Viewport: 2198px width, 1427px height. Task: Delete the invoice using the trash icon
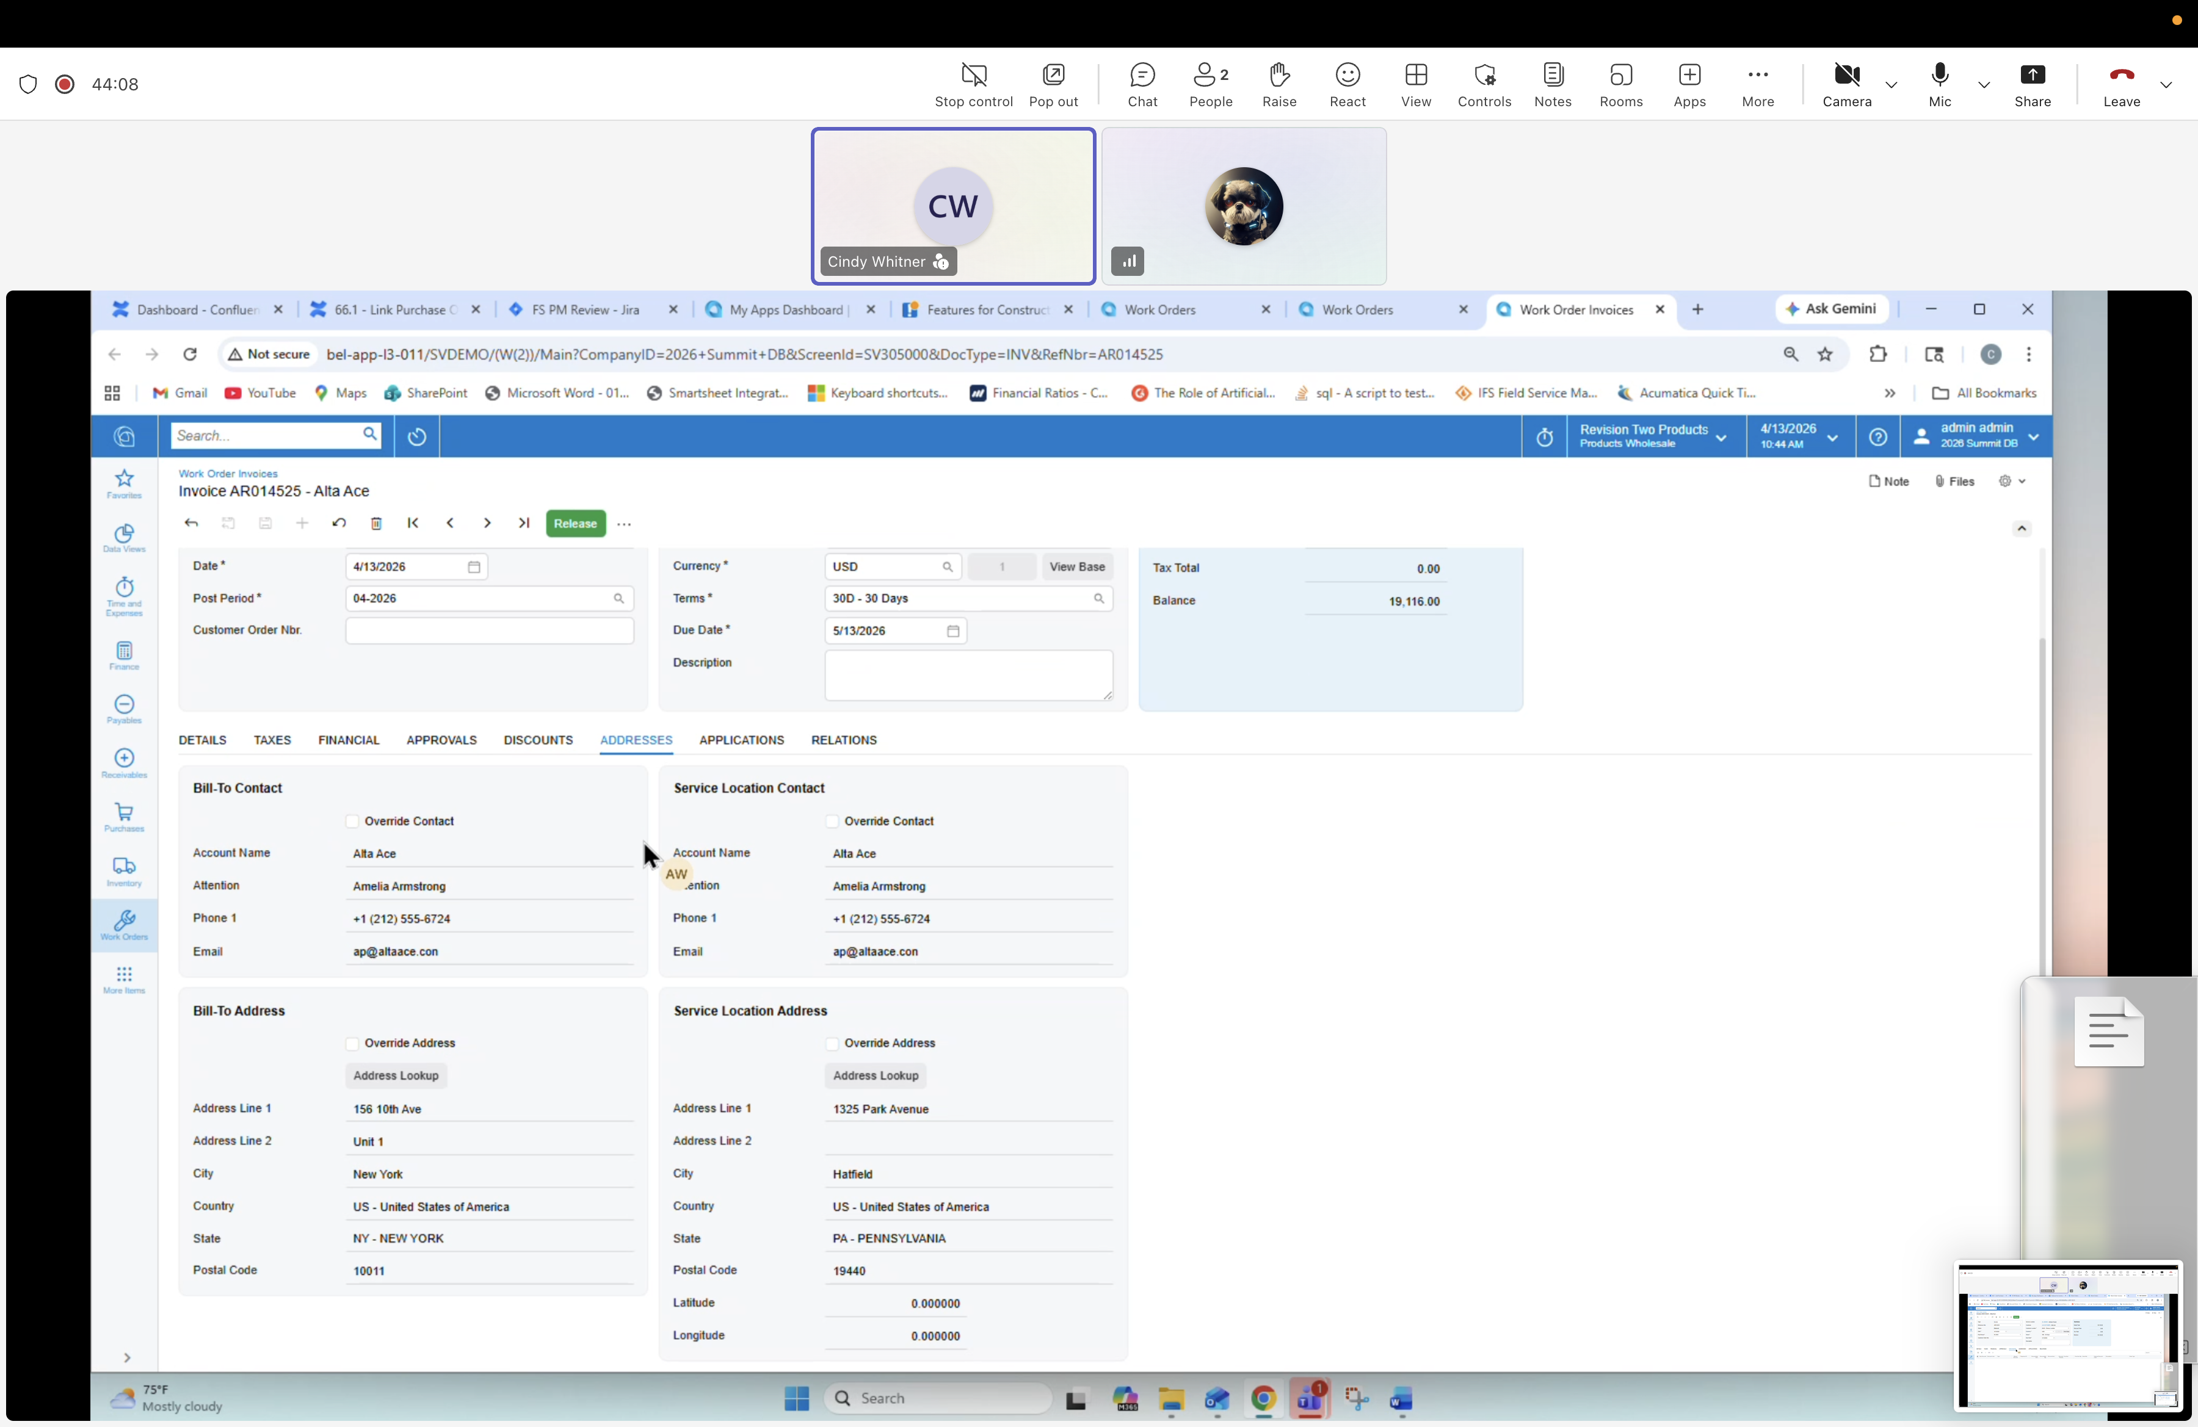coord(376,523)
